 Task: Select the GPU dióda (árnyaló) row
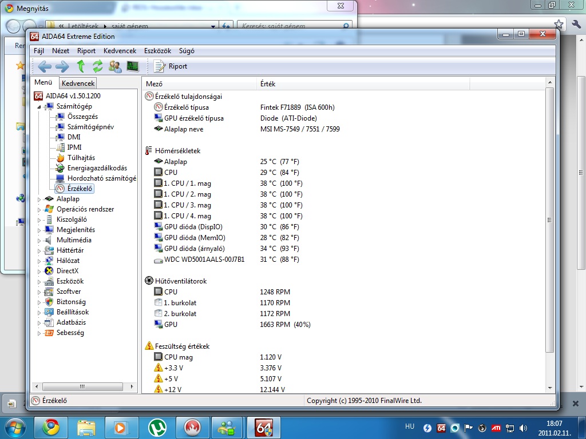coord(227,249)
